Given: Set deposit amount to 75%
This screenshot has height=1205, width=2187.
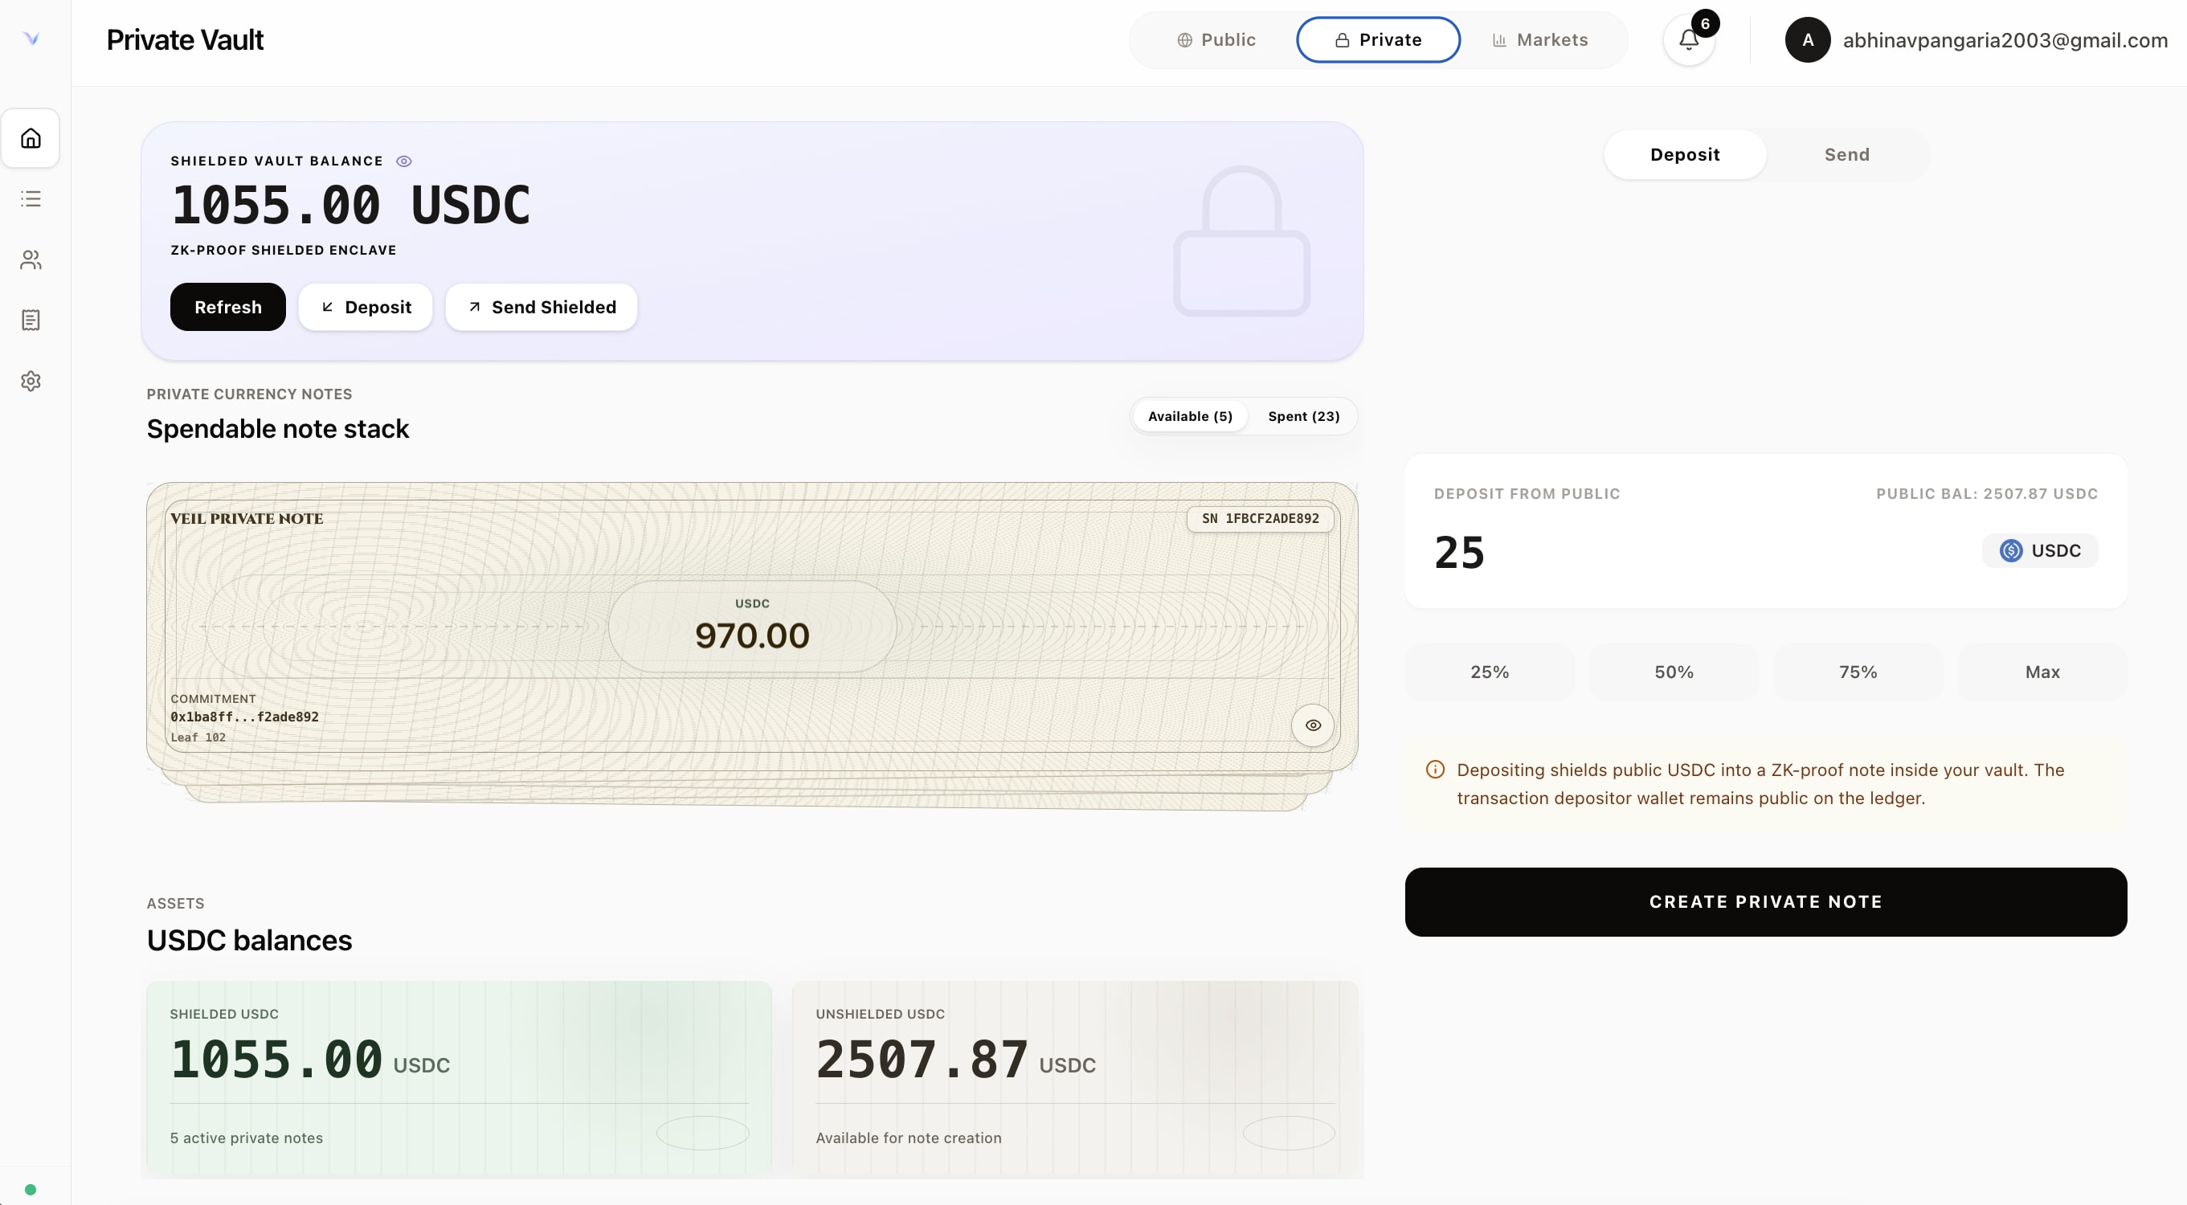Looking at the screenshot, I should pyautogui.click(x=1858, y=672).
